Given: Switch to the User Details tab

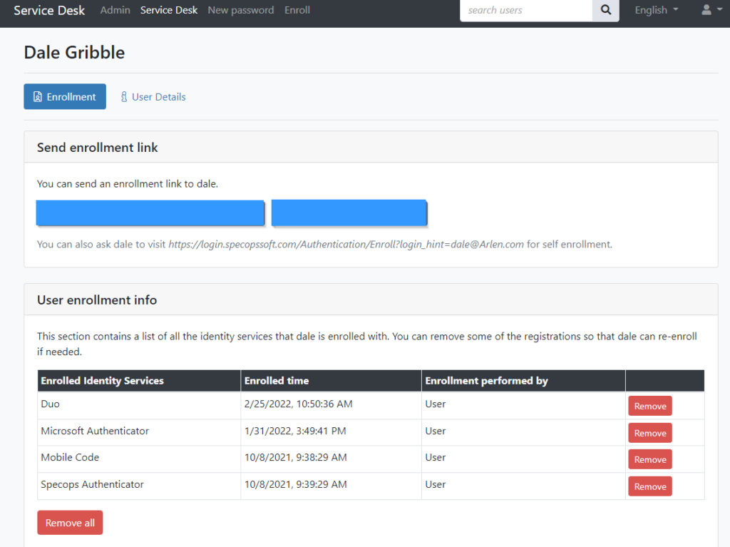Looking at the screenshot, I should [x=153, y=97].
